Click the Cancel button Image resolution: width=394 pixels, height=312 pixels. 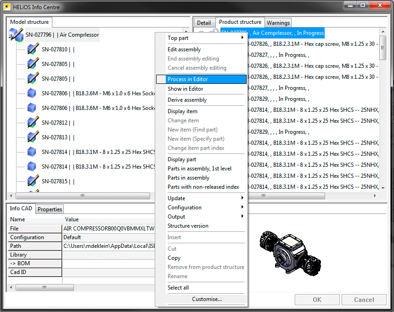(364, 300)
